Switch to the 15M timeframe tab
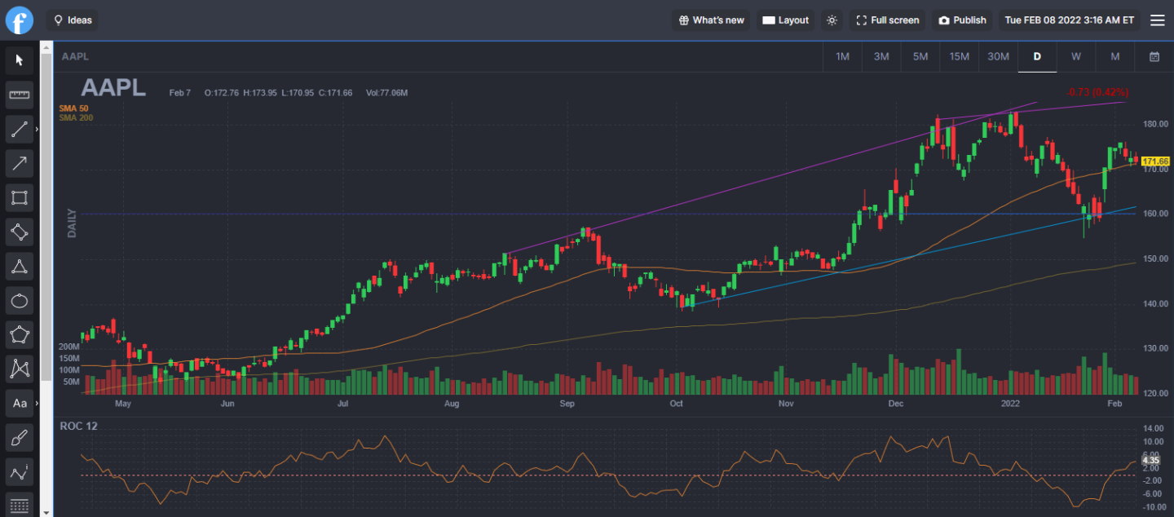Screen dimensions: 1174x517 click(959, 56)
